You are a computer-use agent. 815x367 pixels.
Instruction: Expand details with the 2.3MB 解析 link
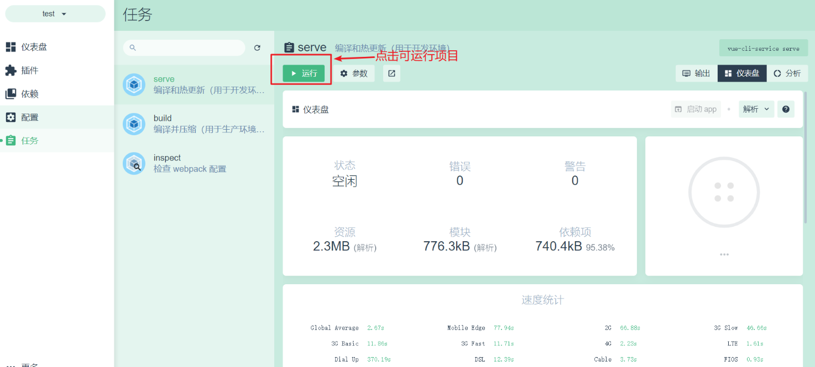point(345,246)
